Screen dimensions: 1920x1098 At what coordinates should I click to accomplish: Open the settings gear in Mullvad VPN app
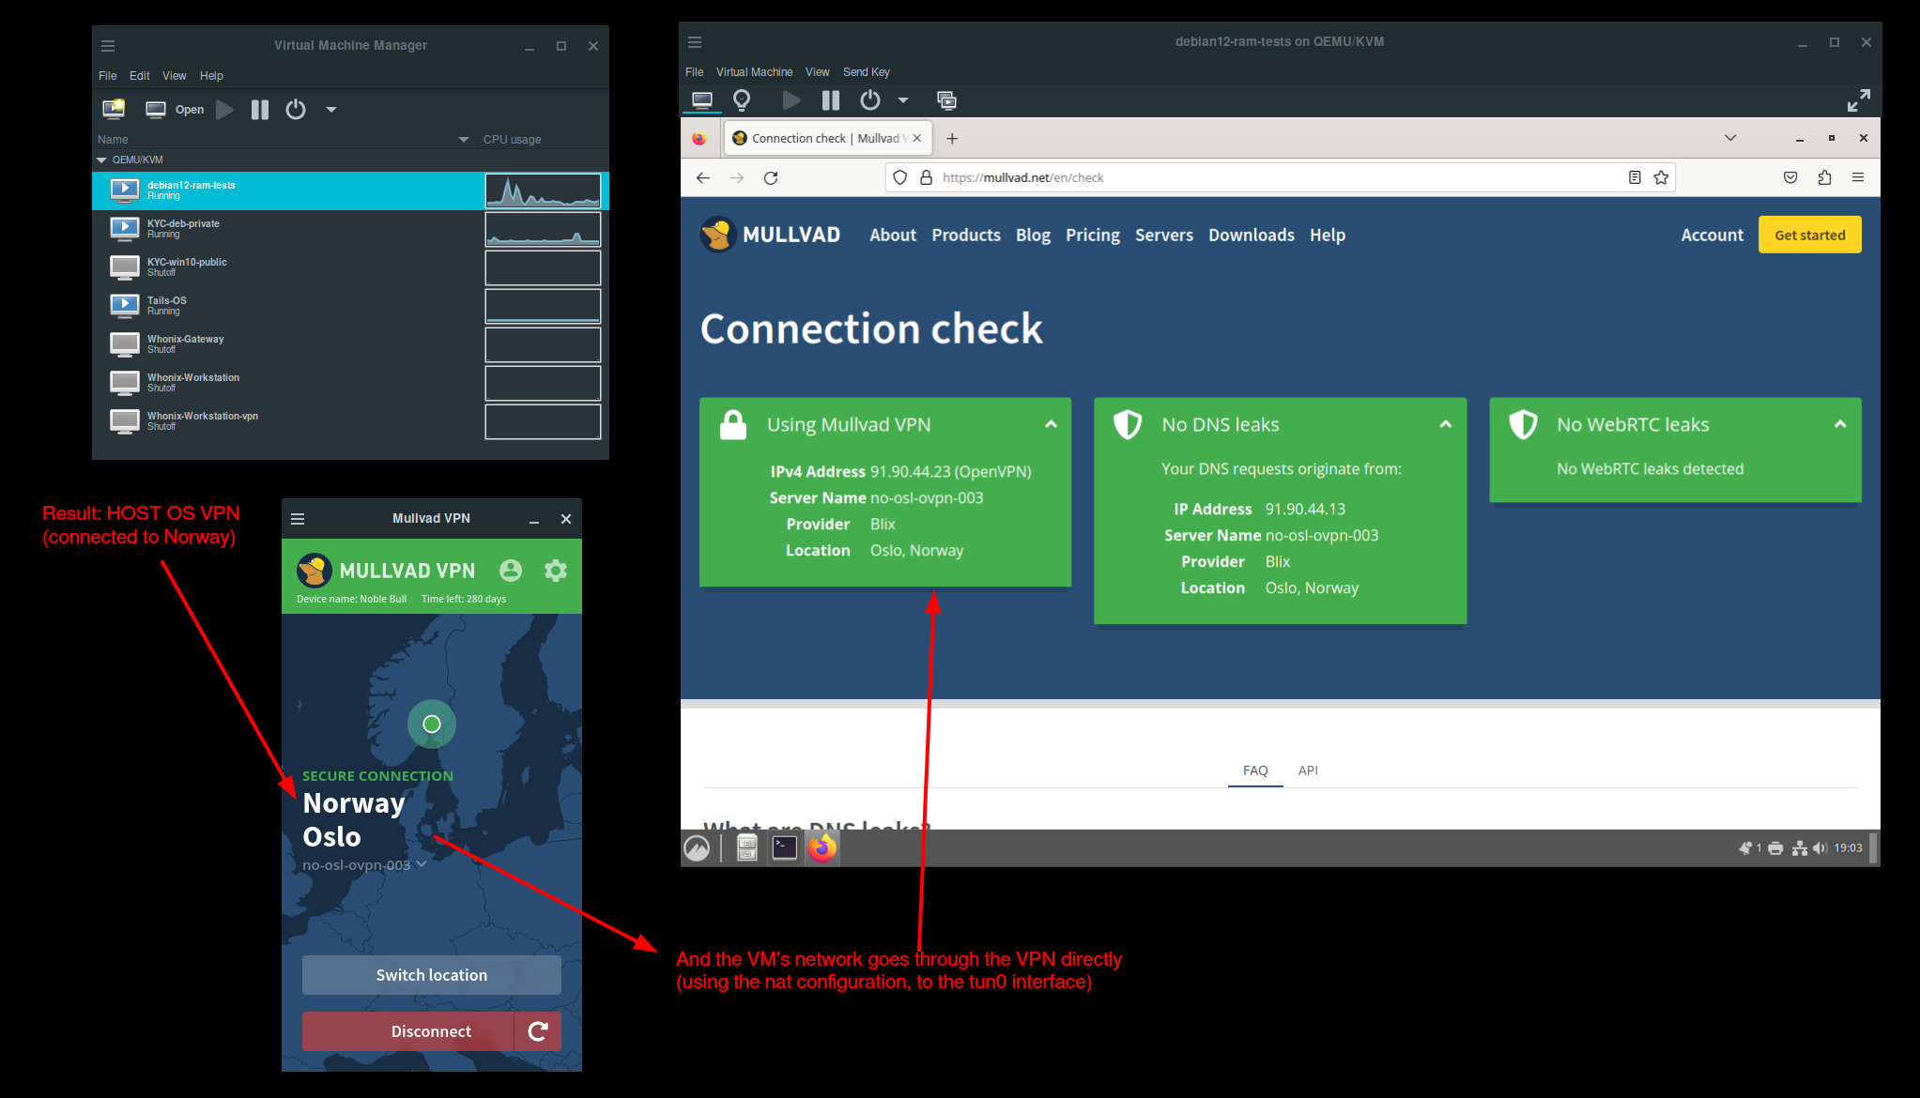point(556,570)
